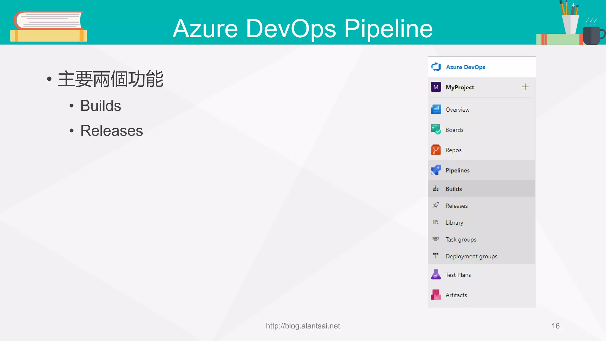This screenshot has height=341, width=606.
Task: Click the Builds bullet text on slide
Action: tap(101, 106)
